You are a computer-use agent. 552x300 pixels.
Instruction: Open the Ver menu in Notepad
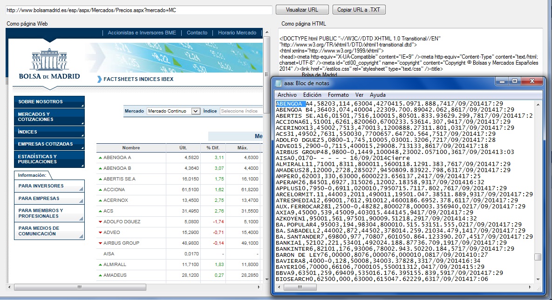point(360,95)
